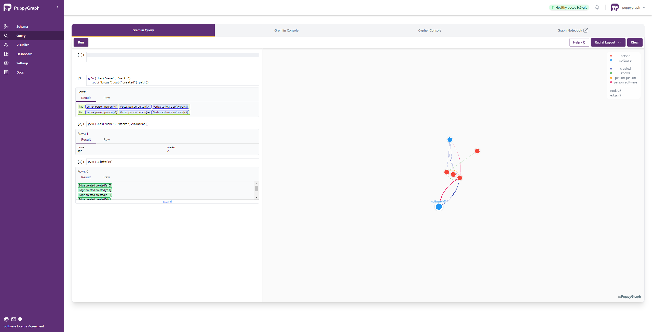Click the Edge created[e10] result
652x332 pixels.
tap(95, 185)
